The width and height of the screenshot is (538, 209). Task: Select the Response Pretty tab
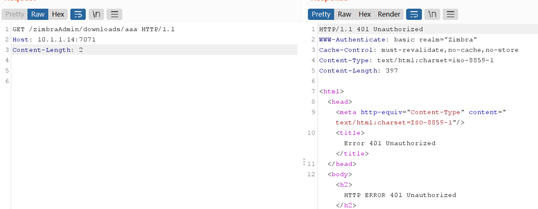(321, 14)
